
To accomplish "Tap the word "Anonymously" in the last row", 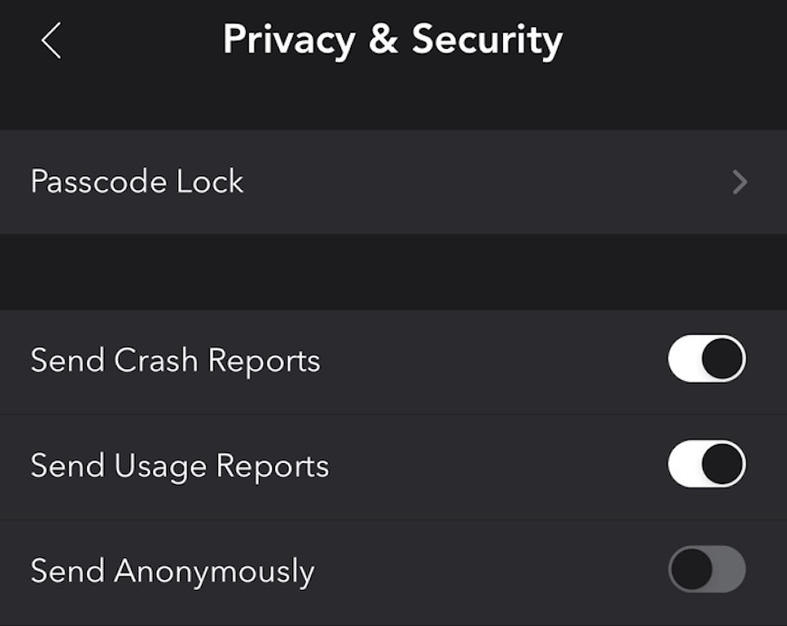I will (214, 572).
